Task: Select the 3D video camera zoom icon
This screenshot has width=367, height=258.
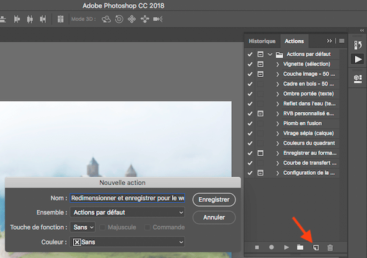Action: point(157,19)
